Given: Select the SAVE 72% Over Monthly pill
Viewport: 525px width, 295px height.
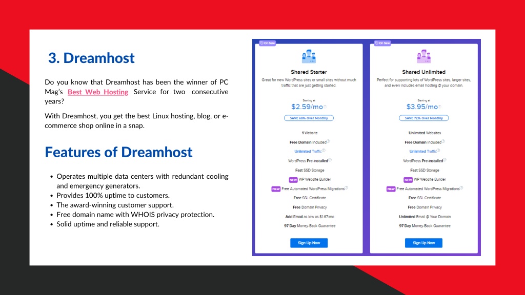Looking at the screenshot, I should [423, 118].
